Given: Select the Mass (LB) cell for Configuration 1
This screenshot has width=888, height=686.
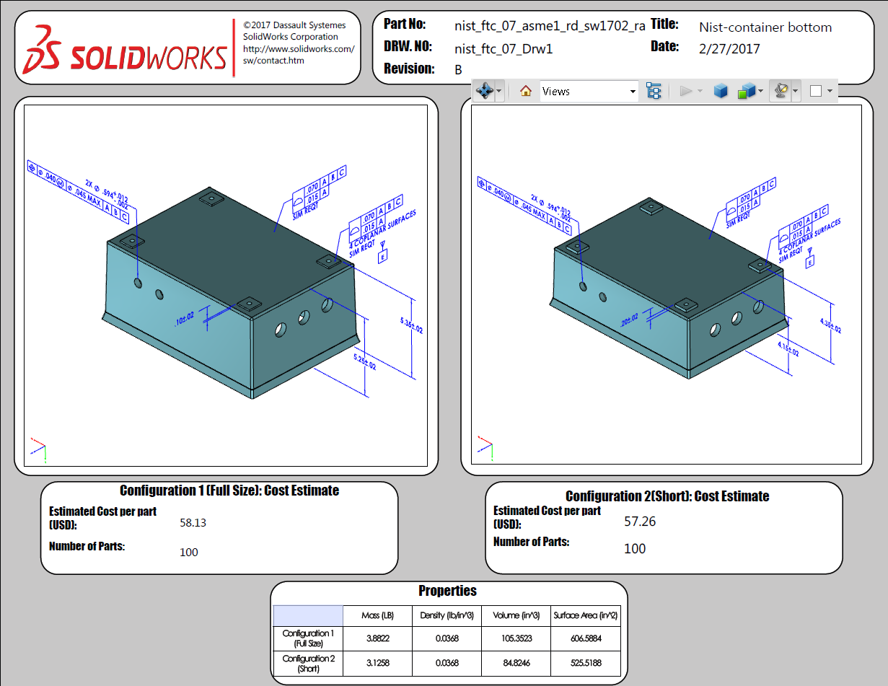Looking at the screenshot, I should (x=377, y=638).
